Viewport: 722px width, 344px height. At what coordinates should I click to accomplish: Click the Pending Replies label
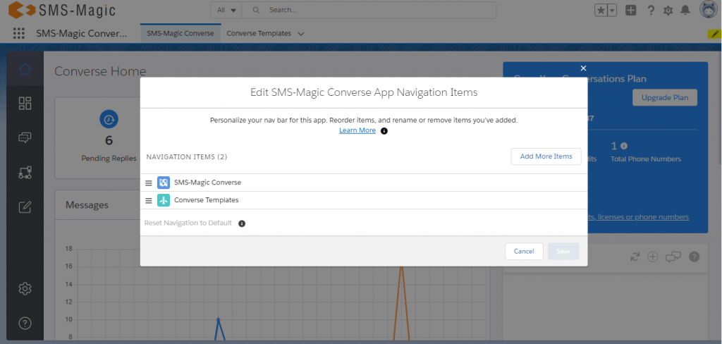coord(109,159)
